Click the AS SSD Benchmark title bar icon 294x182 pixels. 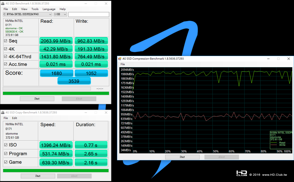(3, 3)
